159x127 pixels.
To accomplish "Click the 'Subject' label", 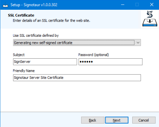I will coord(19,55).
